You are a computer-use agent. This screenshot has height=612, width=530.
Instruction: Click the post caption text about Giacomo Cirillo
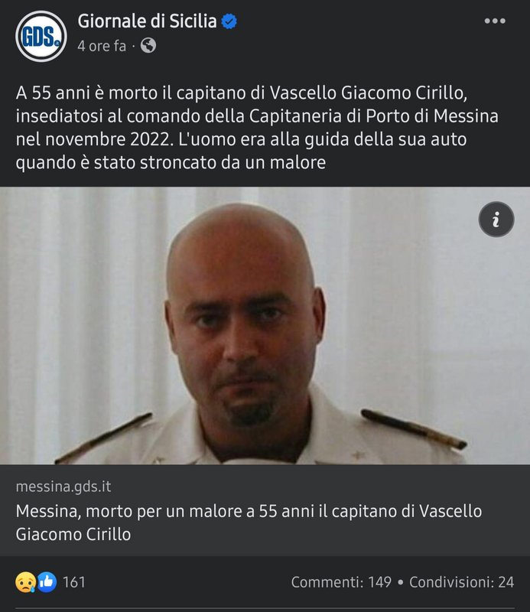coord(257,128)
